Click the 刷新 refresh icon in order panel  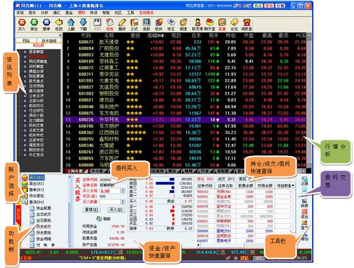[x=99, y=219]
